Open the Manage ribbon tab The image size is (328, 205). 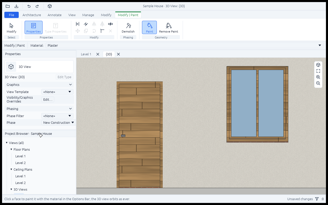click(x=88, y=15)
